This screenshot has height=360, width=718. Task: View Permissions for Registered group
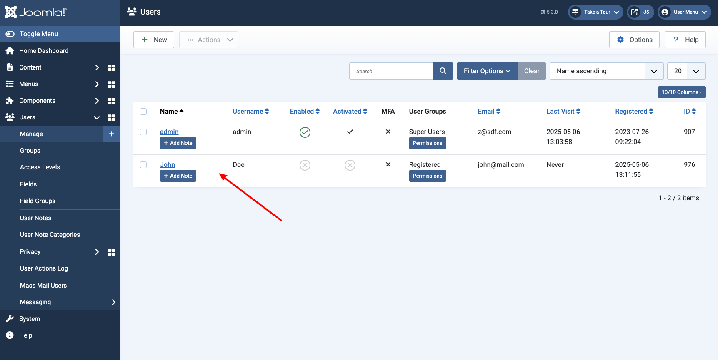[x=428, y=176]
